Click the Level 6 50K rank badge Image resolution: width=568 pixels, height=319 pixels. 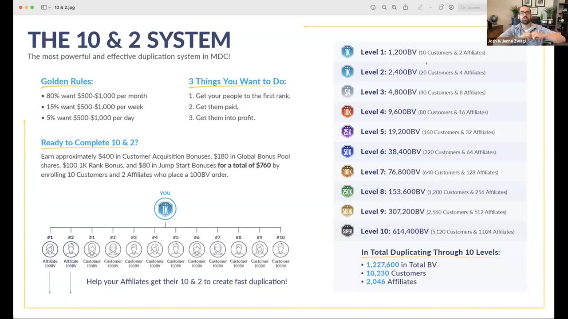(347, 152)
